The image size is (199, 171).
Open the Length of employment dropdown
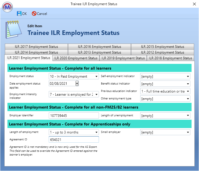97,132
